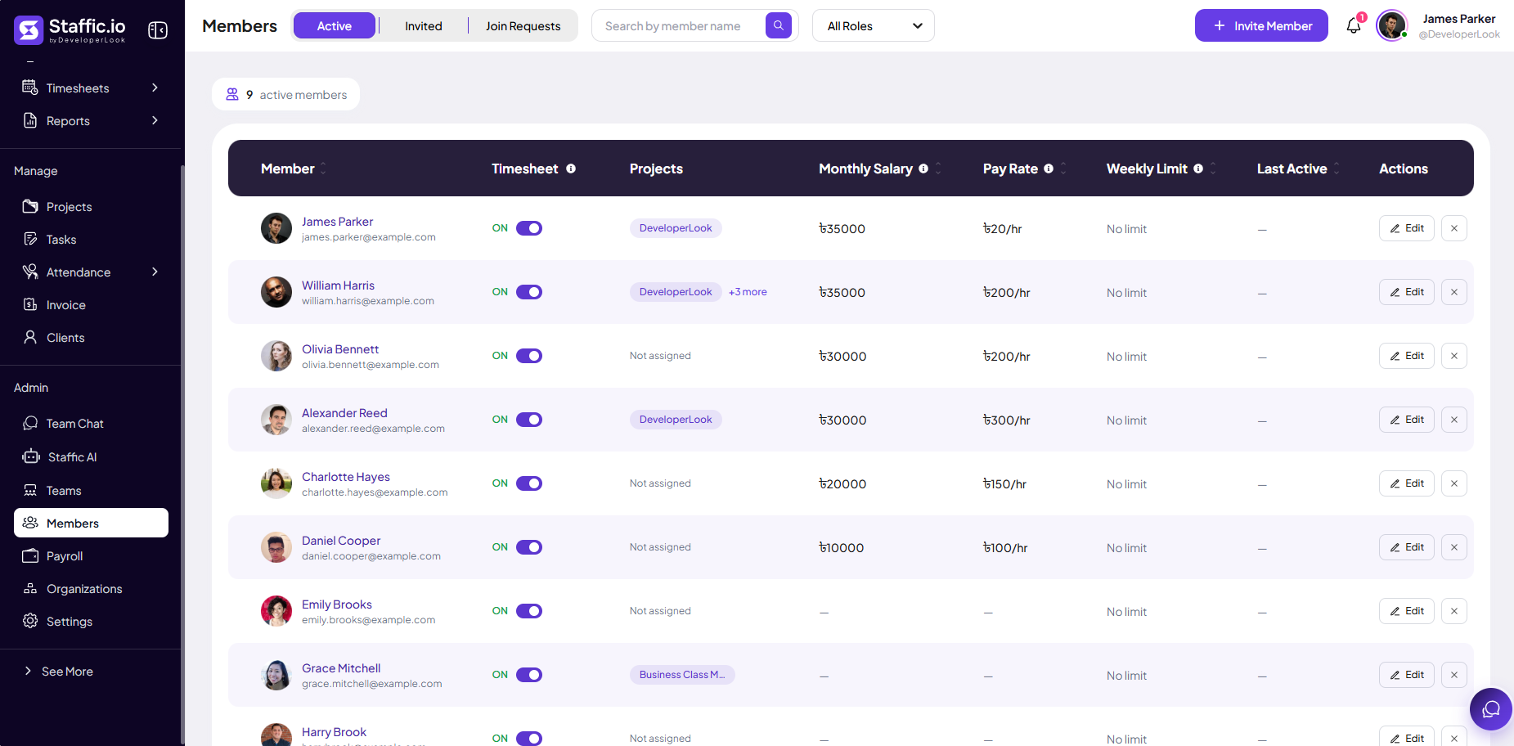Viewport: 1514px width, 746px height.
Task: Open notifications bell
Action: pyautogui.click(x=1354, y=25)
